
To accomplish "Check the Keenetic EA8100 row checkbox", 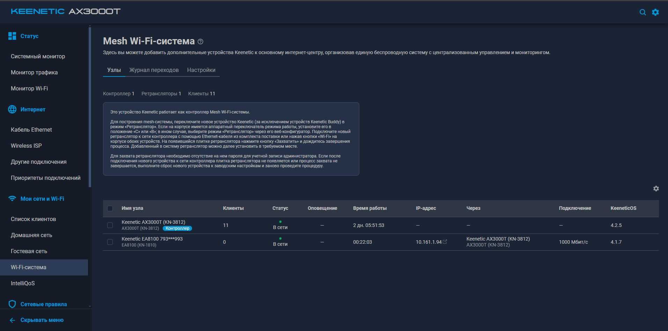I will (110, 242).
